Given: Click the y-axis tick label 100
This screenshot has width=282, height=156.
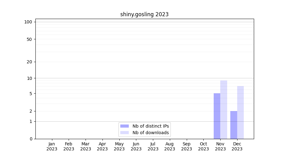Looking at the screenshot, I should click(x=28, y=22).
